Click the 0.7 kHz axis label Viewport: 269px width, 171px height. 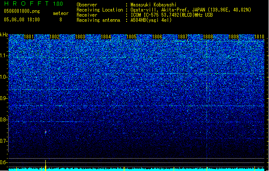pos(4,141)
